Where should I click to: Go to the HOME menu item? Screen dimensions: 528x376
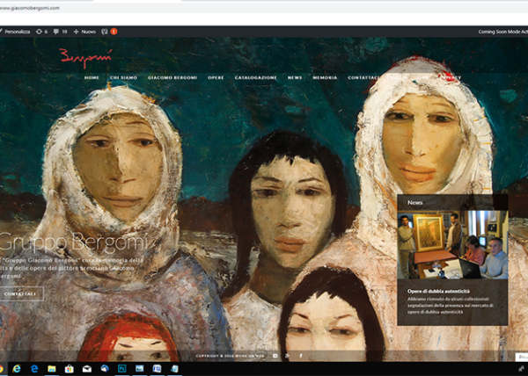(92, 77)
